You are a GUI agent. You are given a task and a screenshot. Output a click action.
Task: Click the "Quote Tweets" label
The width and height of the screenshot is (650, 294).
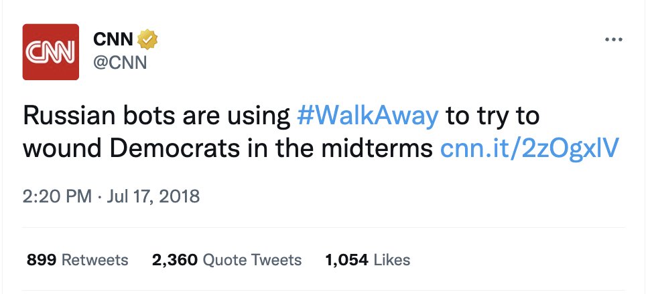coord(252,260)
